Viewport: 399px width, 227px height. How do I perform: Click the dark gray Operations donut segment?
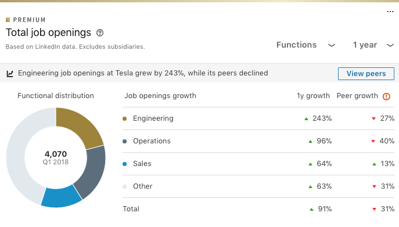point(93,171)
